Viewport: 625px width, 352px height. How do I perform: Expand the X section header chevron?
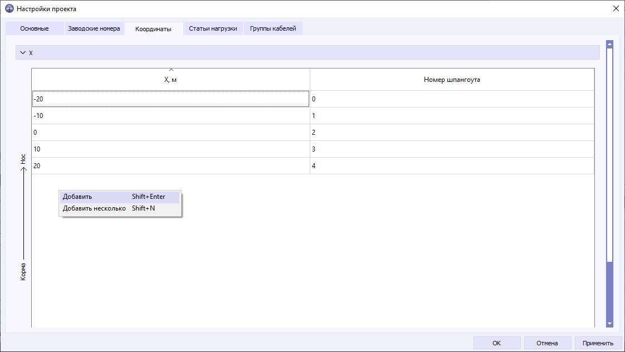(23, 52)
